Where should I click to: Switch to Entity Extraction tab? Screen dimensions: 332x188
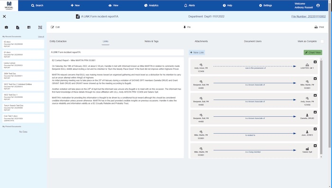(58, 41)
